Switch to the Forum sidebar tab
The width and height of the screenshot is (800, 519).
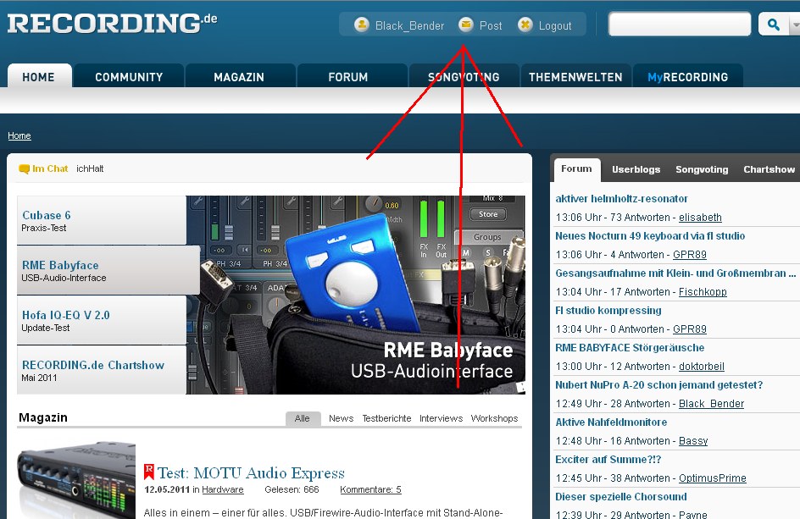pos(576,169)
